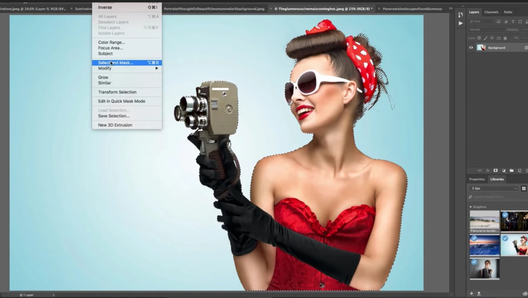Switch to the Channels tab
Screen dimensions: 528x298
click(x=491, y=12)
